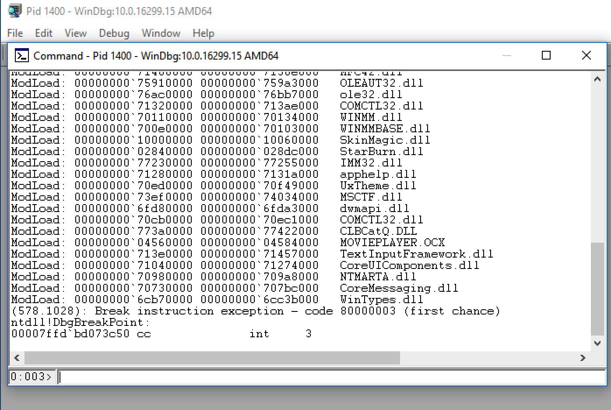611x410 pixels.
Task: Click the WINMMBASE.dll module name
Action: click(x=385, y=129)
